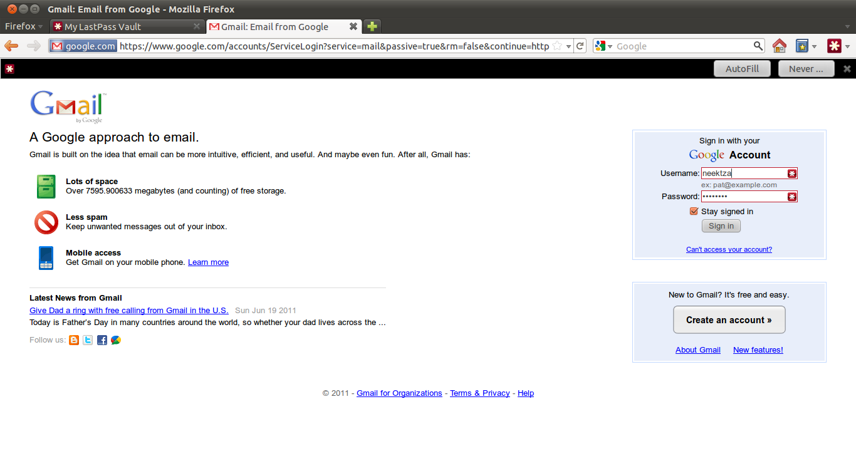Open the Help link in the footer
856x466 pixels.
[x=526, y=393]
